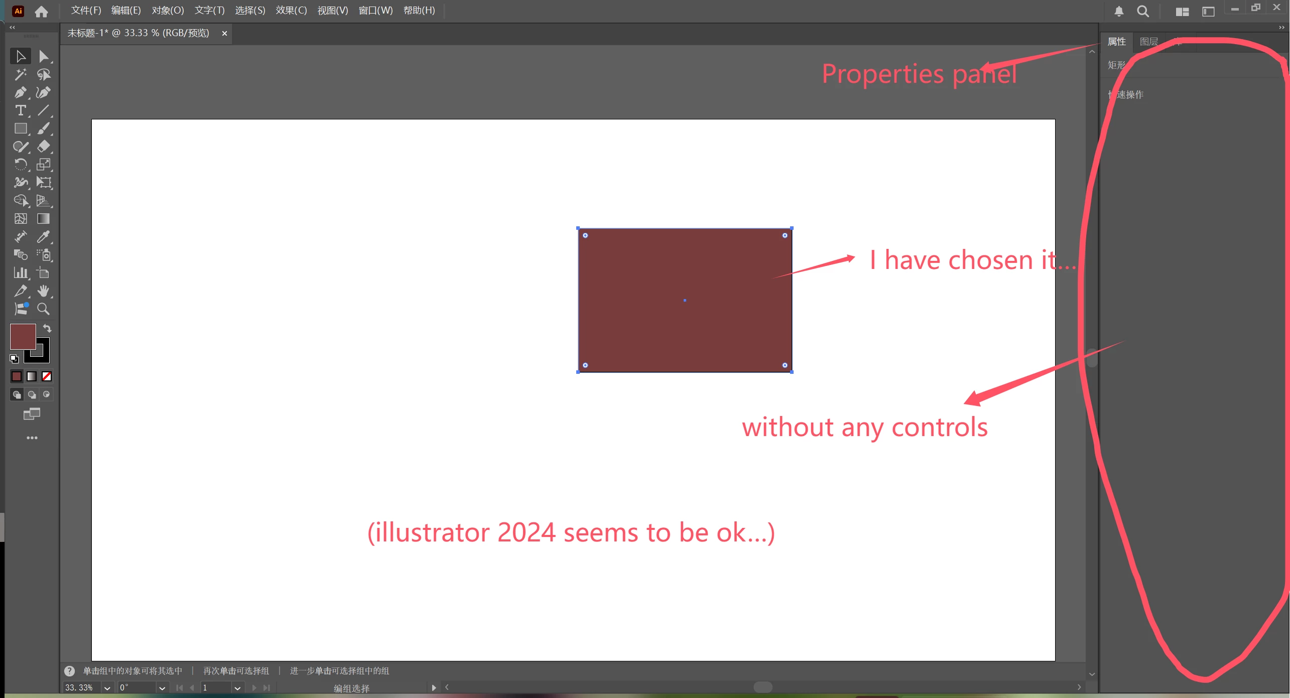Select the Eraser tool
This screenshot has height=698, width=1290.
coord(44,146)
